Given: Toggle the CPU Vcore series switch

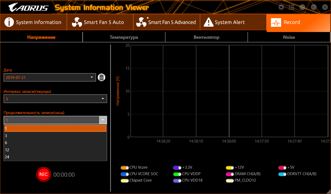Looking at the screenshot, I should [x=125, y=168].
